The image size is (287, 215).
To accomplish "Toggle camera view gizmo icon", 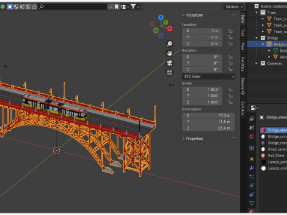I will [170, 63].
